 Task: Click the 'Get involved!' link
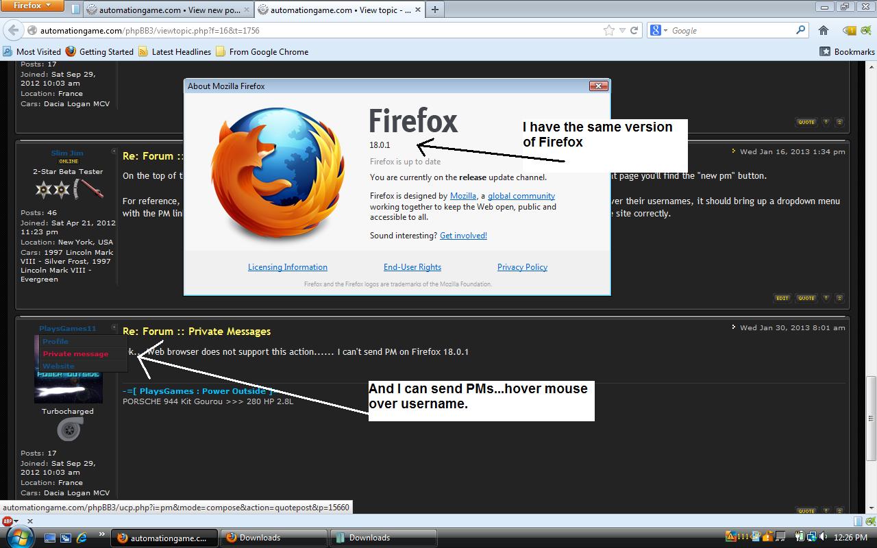[x=463, y=236]
